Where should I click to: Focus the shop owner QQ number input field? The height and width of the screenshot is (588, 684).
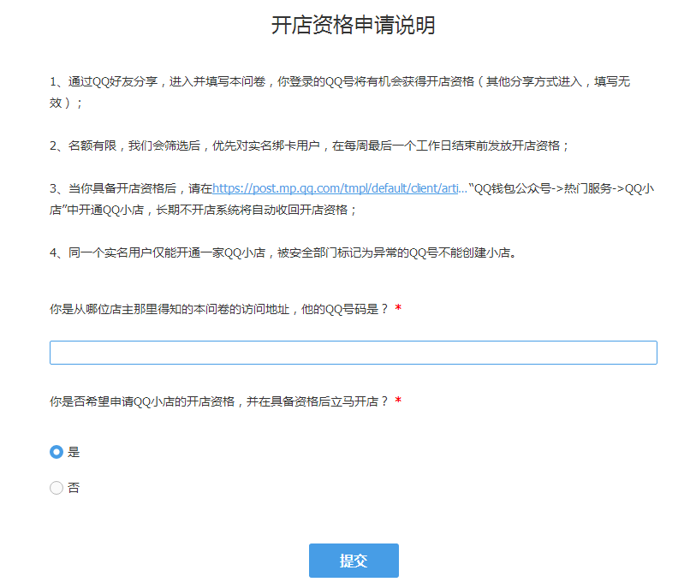(354, 353)
